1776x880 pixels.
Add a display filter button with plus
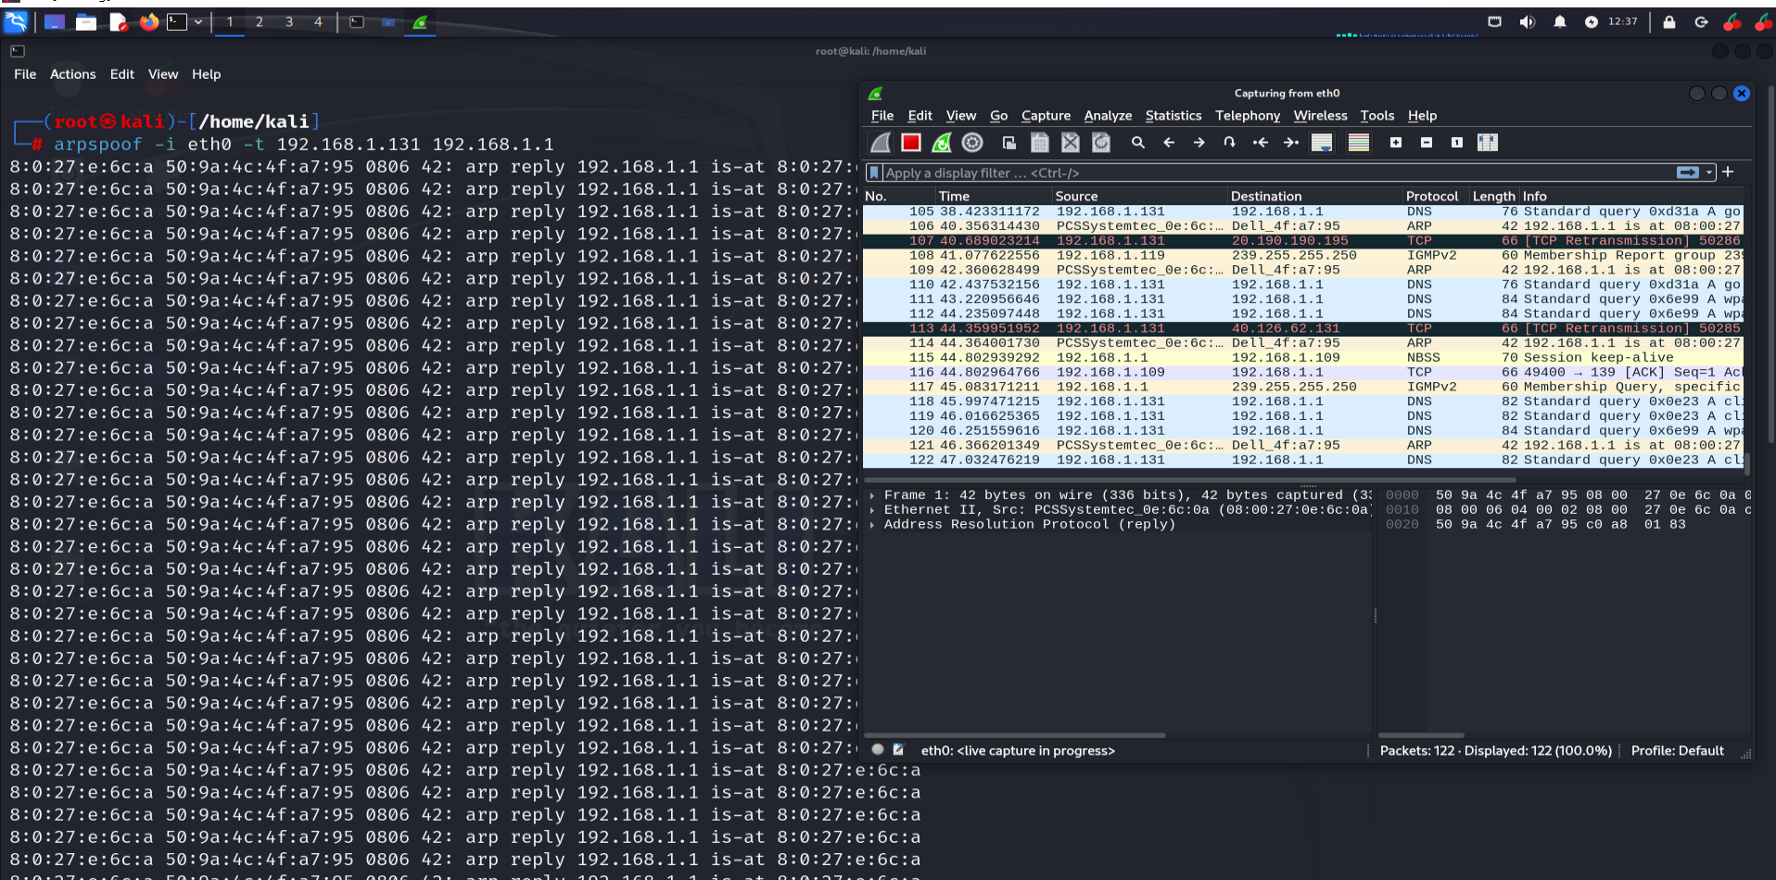[1728, 172]
